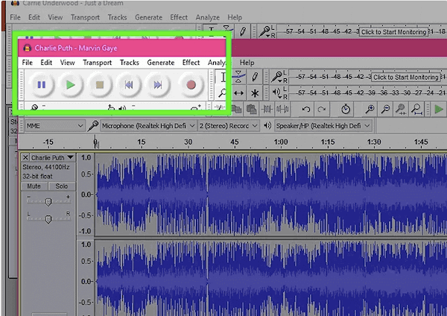Open Effect menu in Carrie Underwood window

[179, 17]
